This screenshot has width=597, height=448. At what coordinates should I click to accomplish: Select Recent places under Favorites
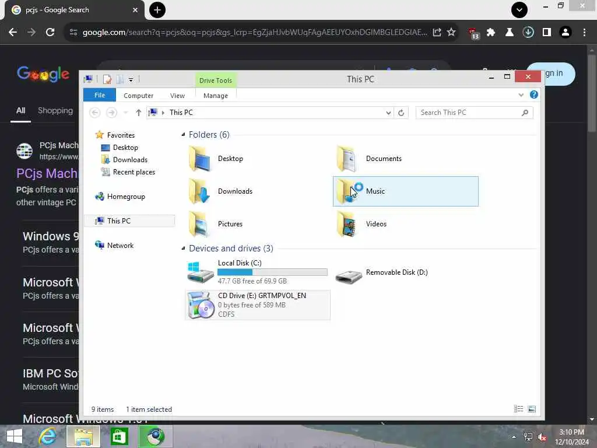[x=134, y=172]
